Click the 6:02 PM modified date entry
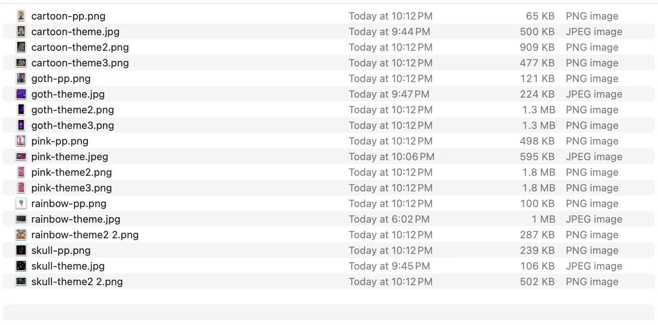The height and width of the screenshot is (325, 658). pyautogui.click(x=389, y=219)
